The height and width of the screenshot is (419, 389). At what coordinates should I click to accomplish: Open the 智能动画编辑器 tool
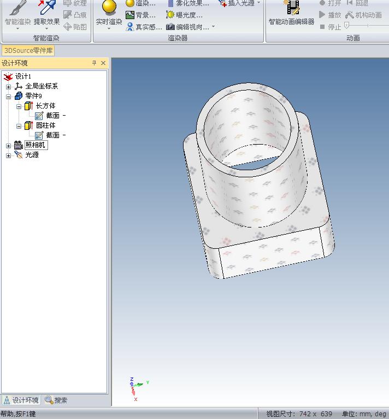pos(291,8)
